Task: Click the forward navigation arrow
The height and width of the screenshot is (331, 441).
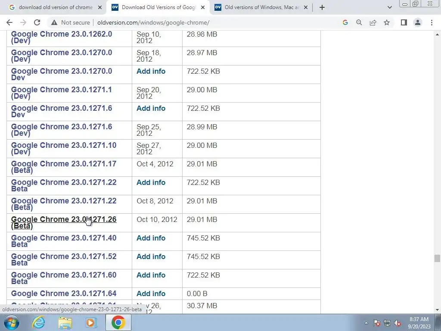Action: (x=23, y=22)
